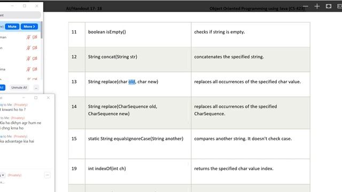This screenshot has width=342, height=192.
Task: Click highlighted word 'old' in row 13
Action: (x=132, y=82)
